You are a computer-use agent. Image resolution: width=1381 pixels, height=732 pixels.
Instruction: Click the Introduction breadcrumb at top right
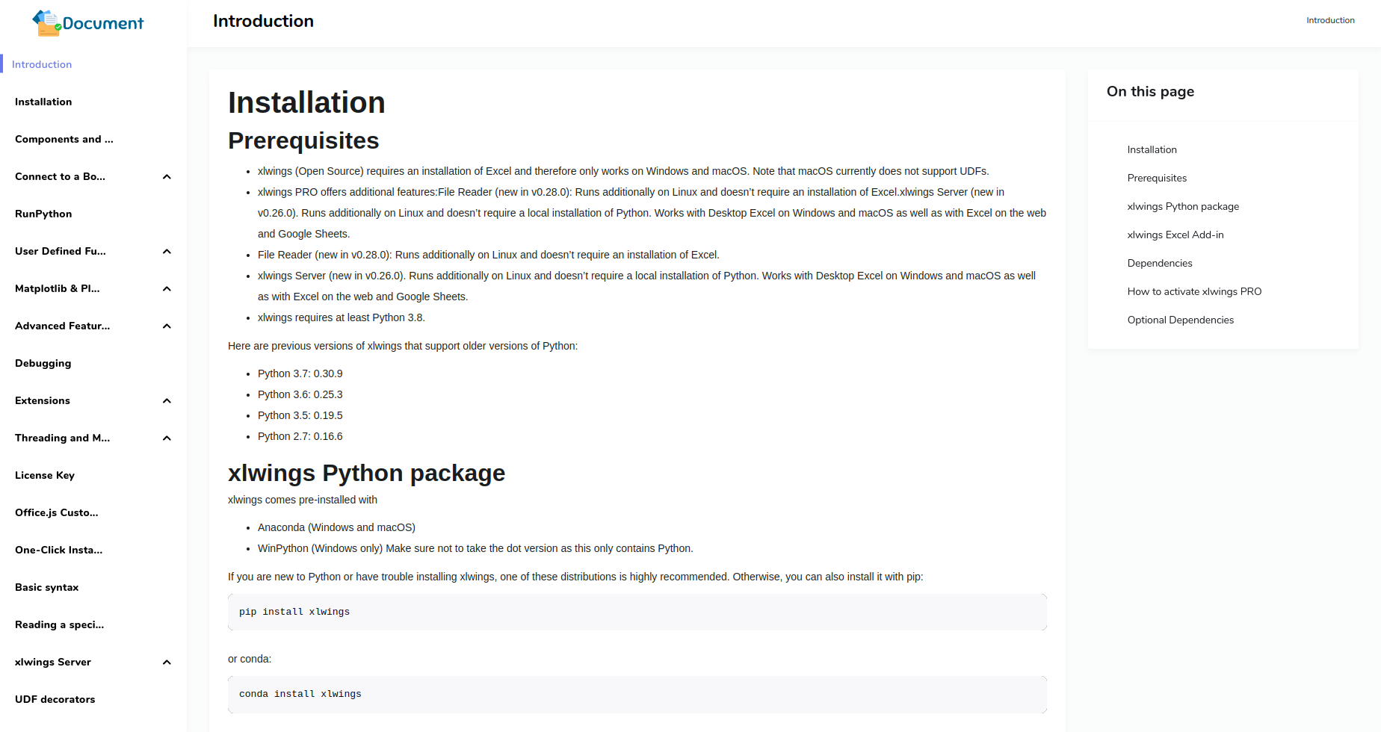click(x=1330, y=20)
